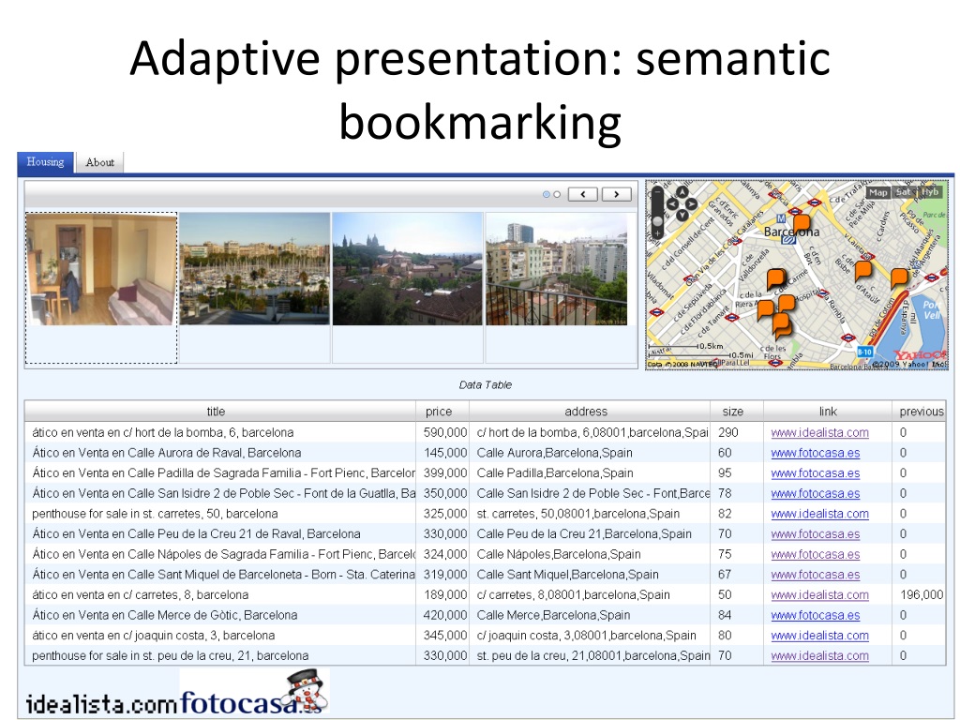Click the next image arrow button
960x720 pixels.
coord(616,194)
